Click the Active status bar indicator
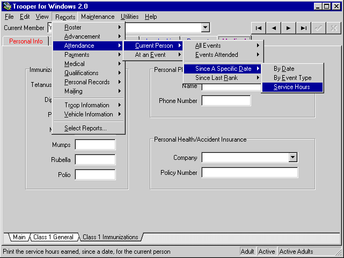The height and width of the screenshot is (258, 344). click(267, 252)
